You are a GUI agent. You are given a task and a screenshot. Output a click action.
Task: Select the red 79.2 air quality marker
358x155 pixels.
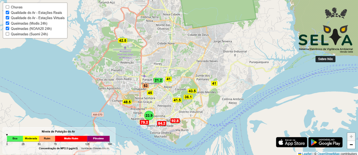144,123
